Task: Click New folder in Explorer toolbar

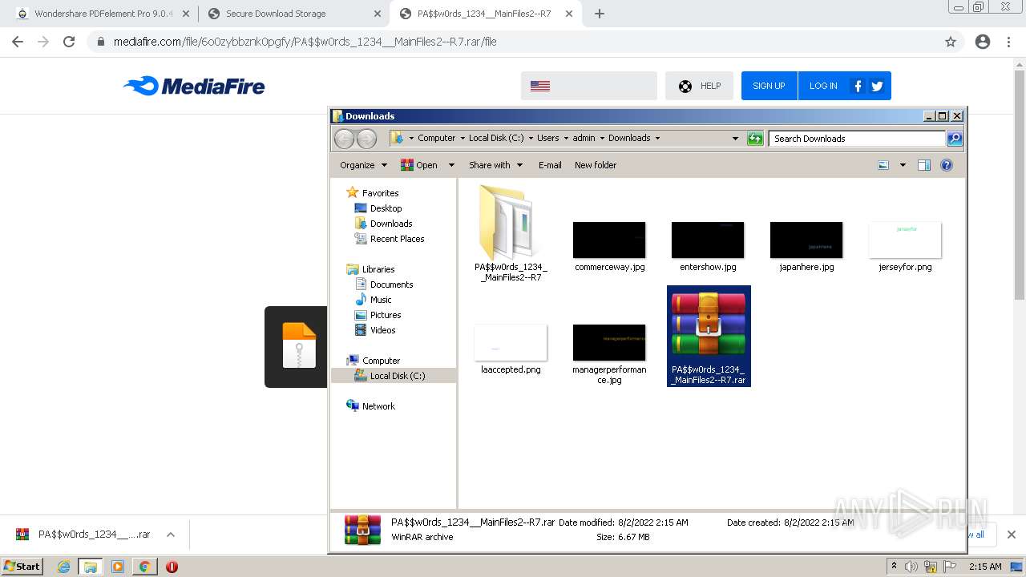Action: (596, 165)
